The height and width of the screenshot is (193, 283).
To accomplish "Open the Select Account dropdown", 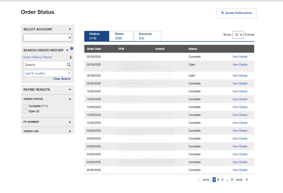I will point(47,37).
